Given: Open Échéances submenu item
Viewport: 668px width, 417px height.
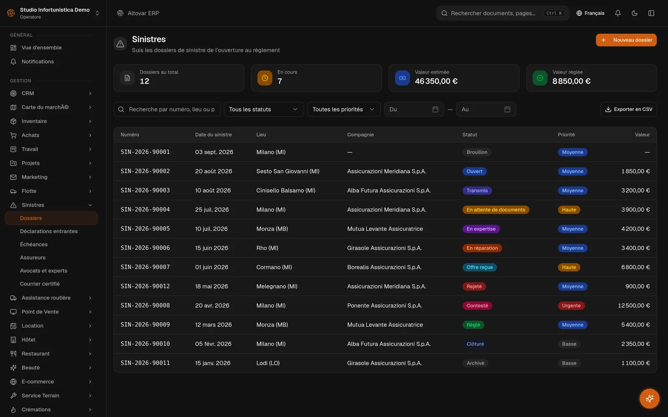Looking at the screenshot, I should pyautogui.click(x=34, y=244).
